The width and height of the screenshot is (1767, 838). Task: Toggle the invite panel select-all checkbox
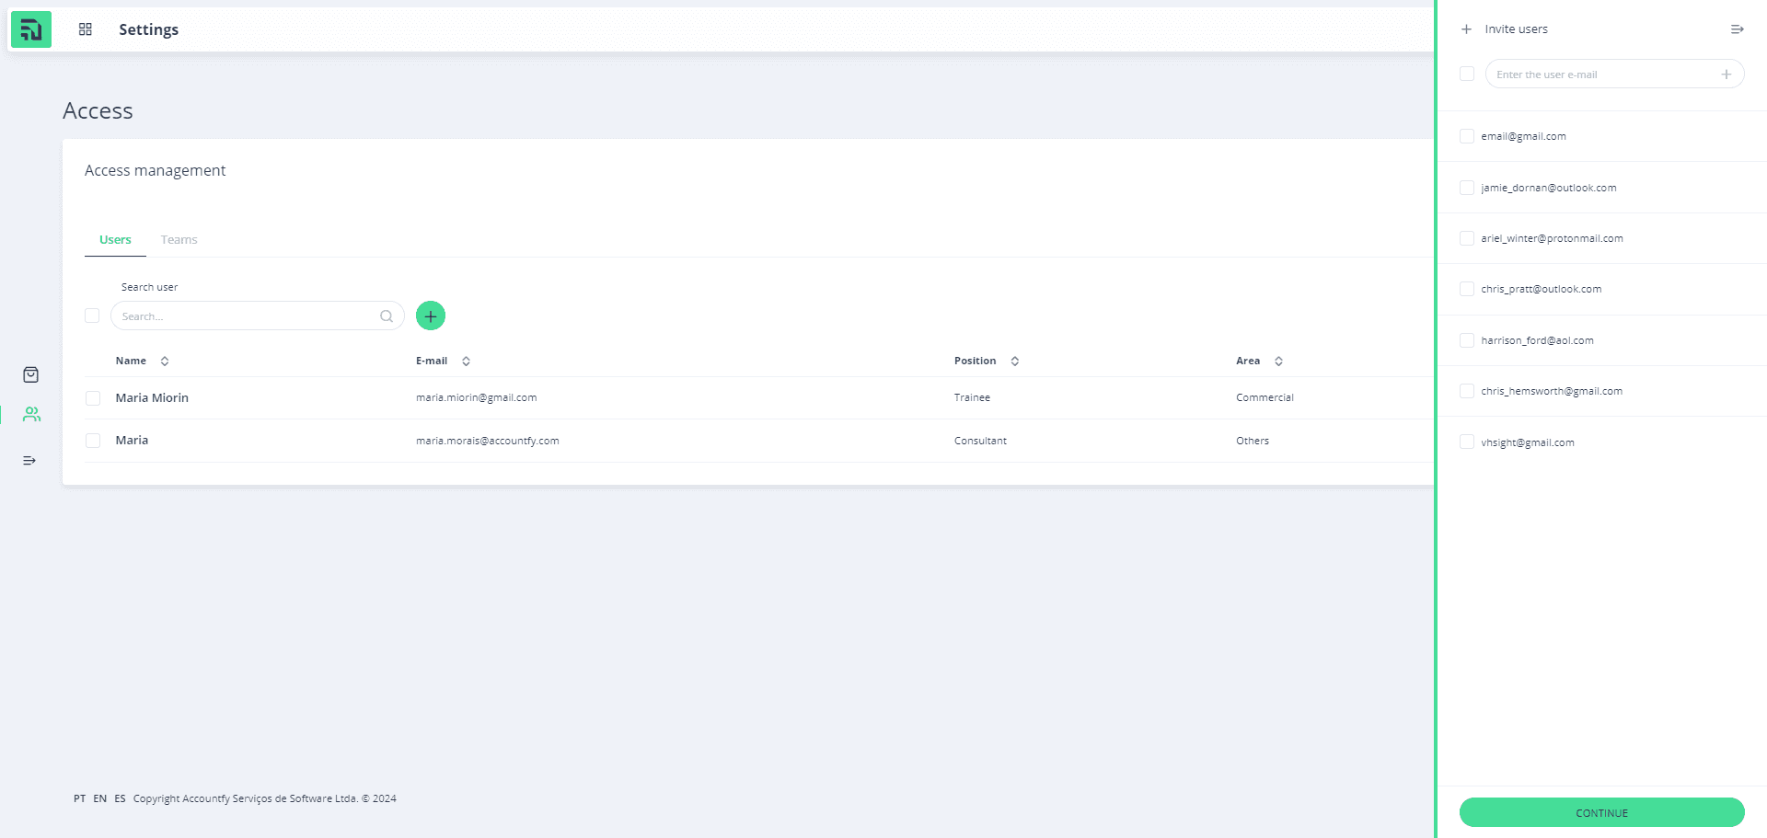point(1467,74)
